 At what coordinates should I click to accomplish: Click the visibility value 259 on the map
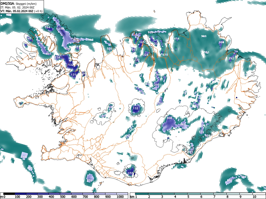(x=61, y=29)
